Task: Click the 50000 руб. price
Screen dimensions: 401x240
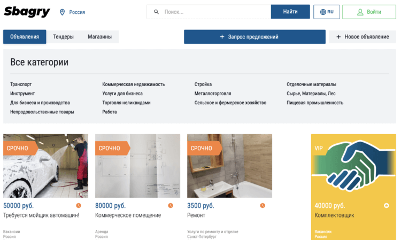Action: click(18, 205)
